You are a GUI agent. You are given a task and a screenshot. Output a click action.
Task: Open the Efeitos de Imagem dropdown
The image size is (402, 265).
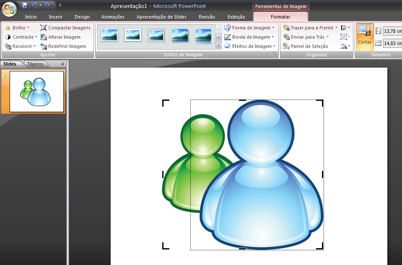[250, 46]
